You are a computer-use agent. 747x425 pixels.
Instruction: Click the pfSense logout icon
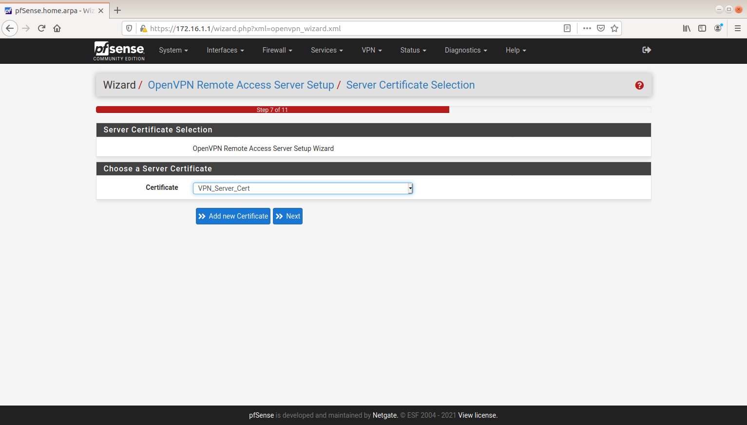click(647, 50)
